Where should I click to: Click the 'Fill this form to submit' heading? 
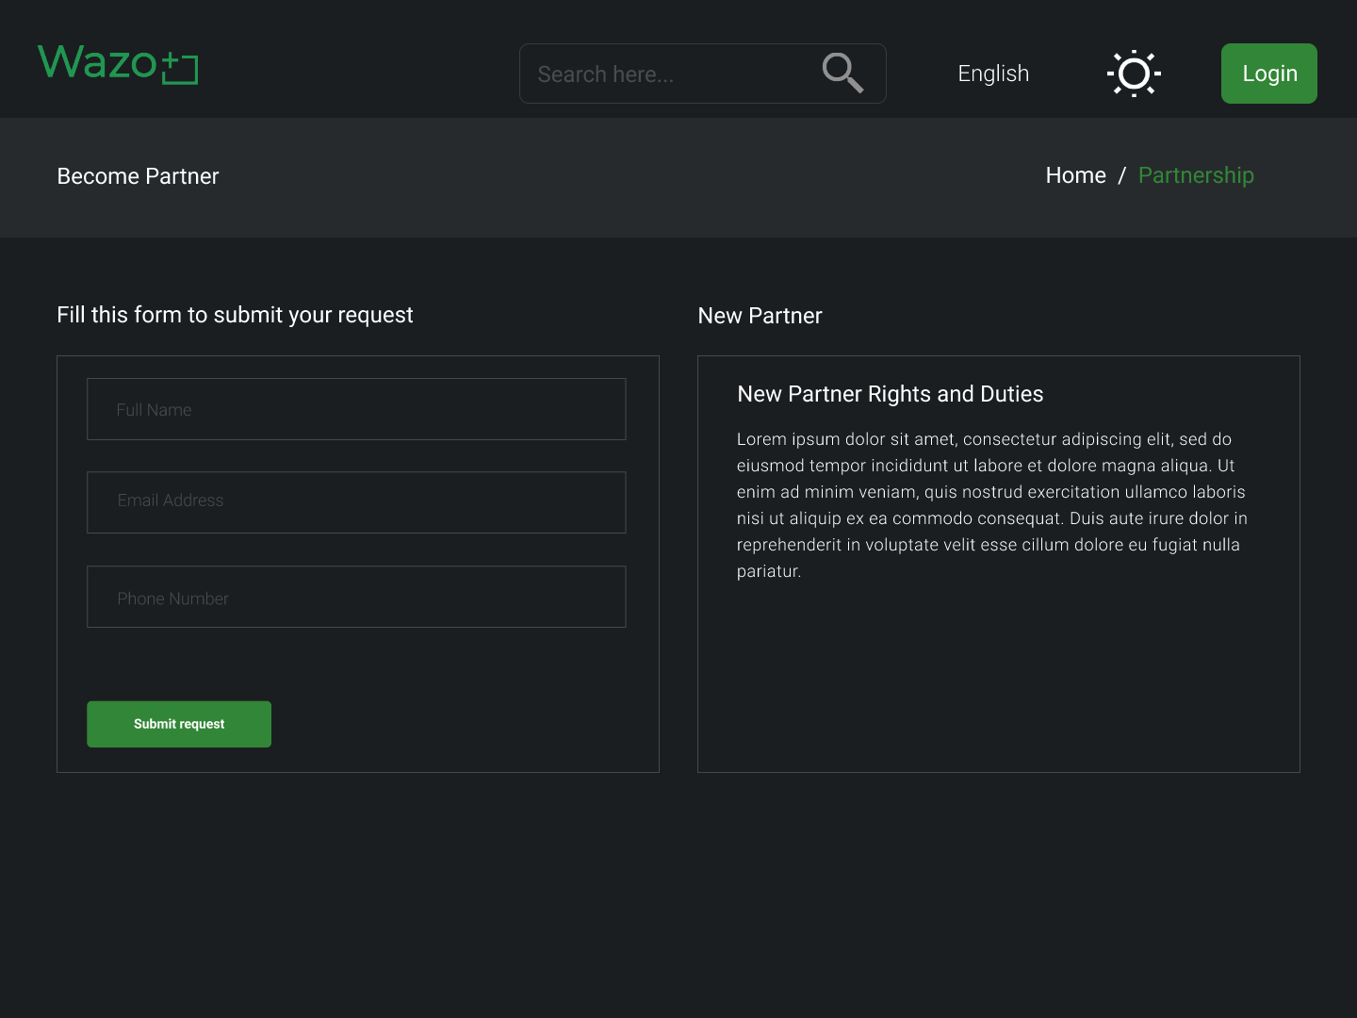[235, 315]
